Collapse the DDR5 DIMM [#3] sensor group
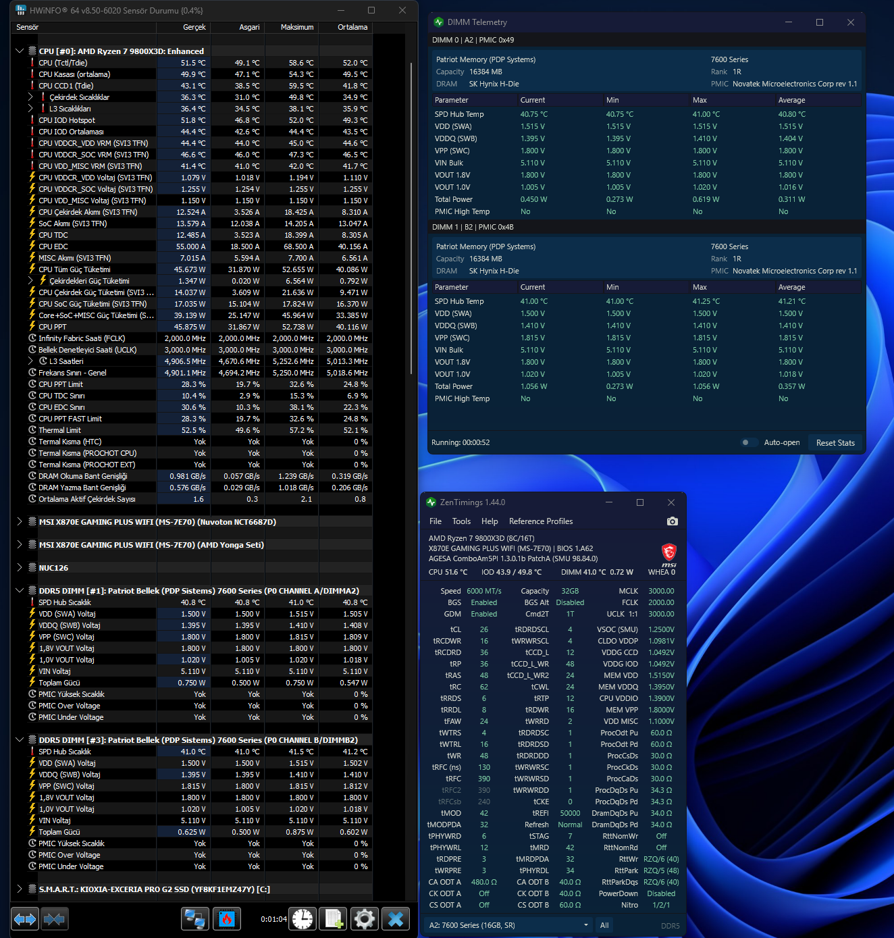This screenshot has height=938, width=894. (x=20, y=740)
